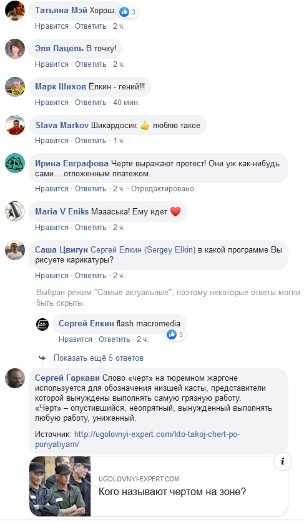The image size is (304, 522).
Task: Open the ugolovnyi-expert.com source link
Action: (x=137, y=439)
